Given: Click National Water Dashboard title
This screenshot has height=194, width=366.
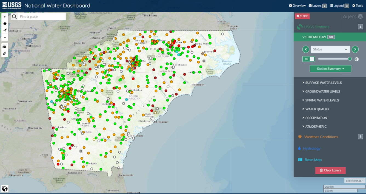Looking at the screenshot, I should click(57, 5).
